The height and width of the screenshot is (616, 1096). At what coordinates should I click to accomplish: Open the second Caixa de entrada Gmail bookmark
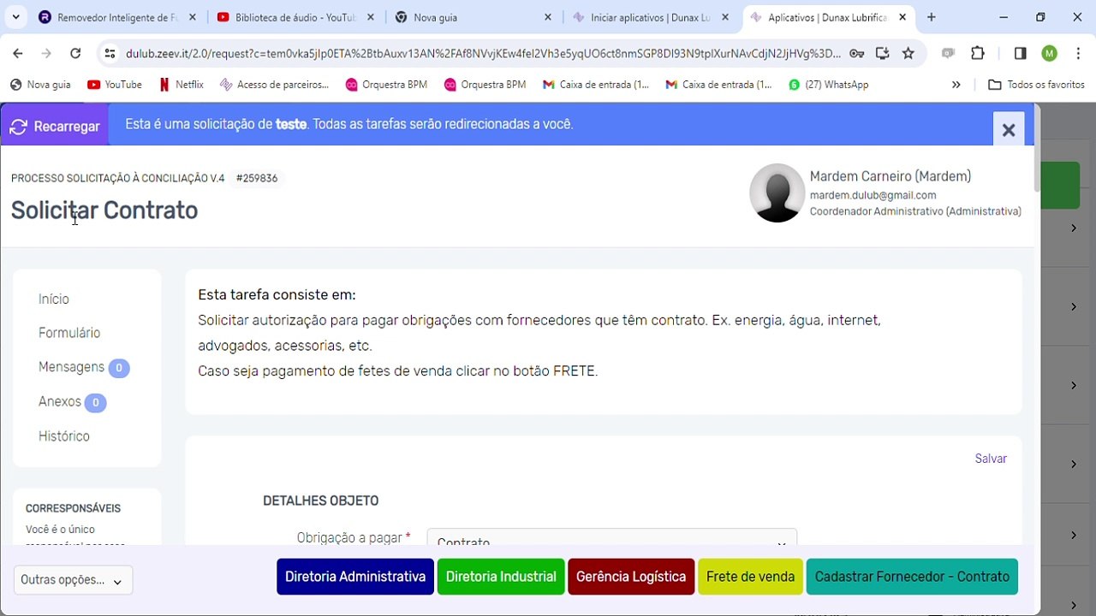click(x=719, y=85)
